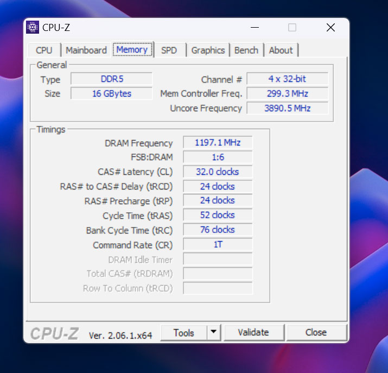Open the About tab
This screenshot has height=373, width=388.
coord(281,50)
